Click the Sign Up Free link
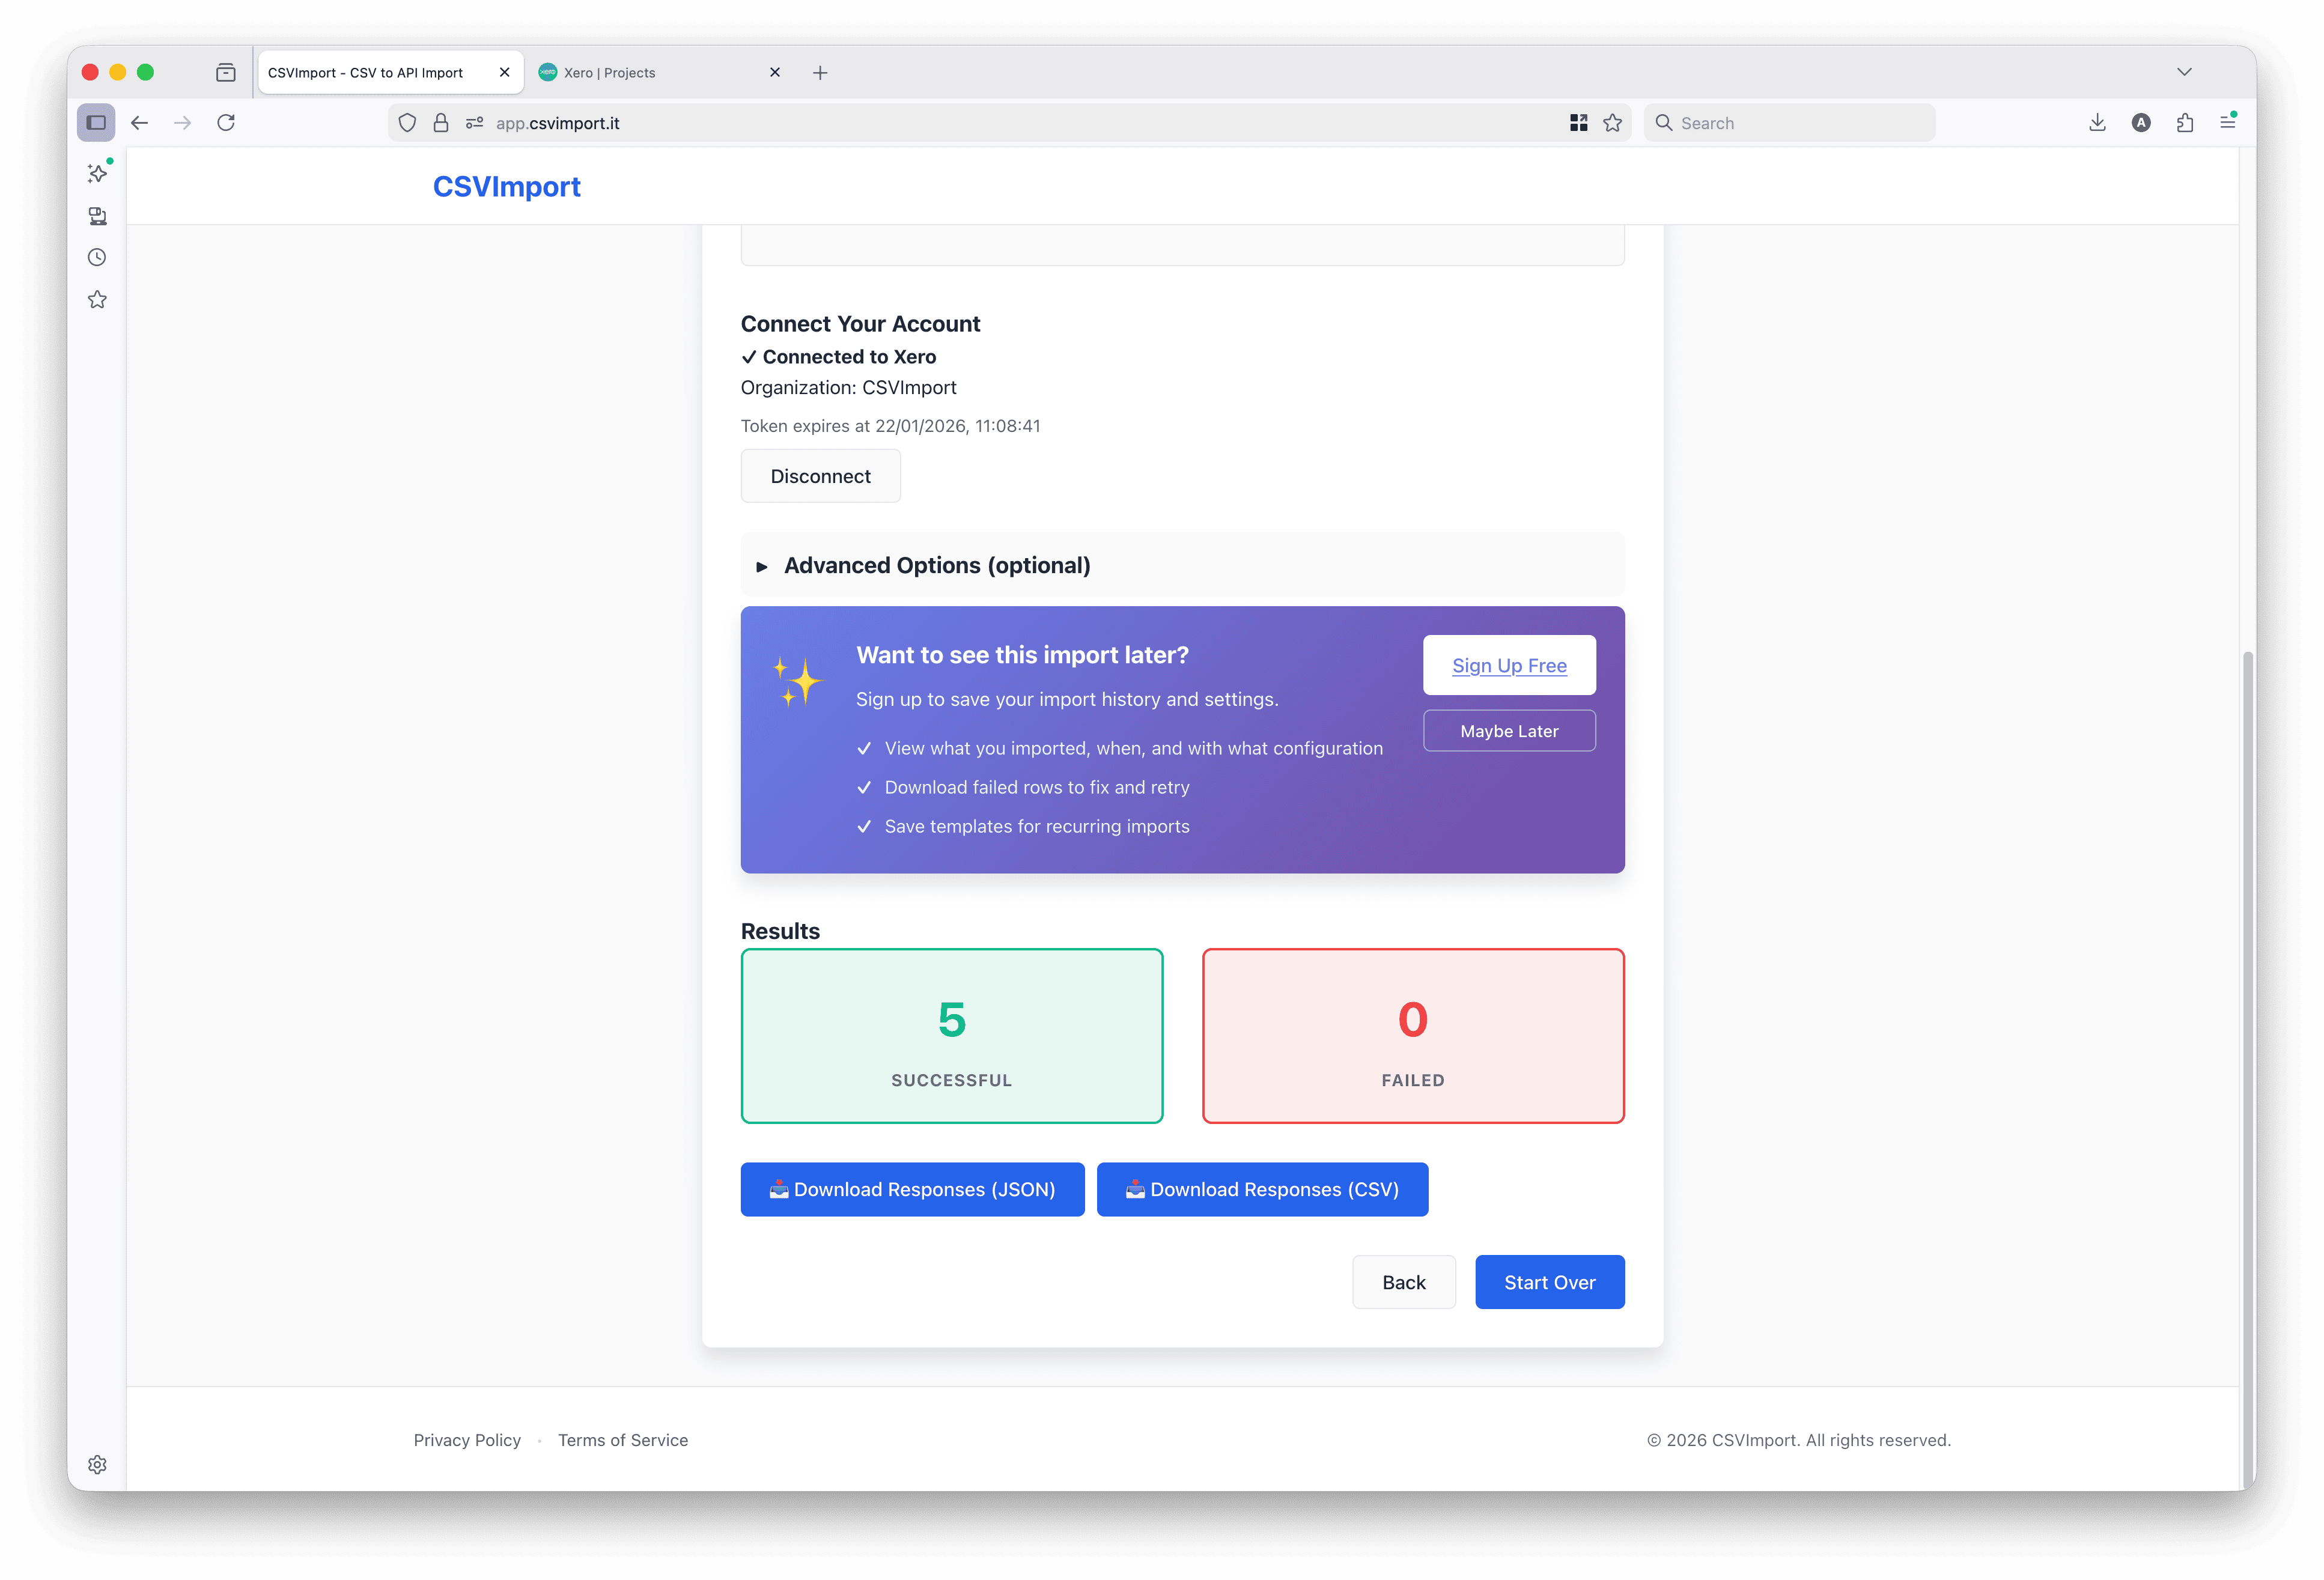Viewport: 2324px width, 1580px height. [x=1509, y=665]
